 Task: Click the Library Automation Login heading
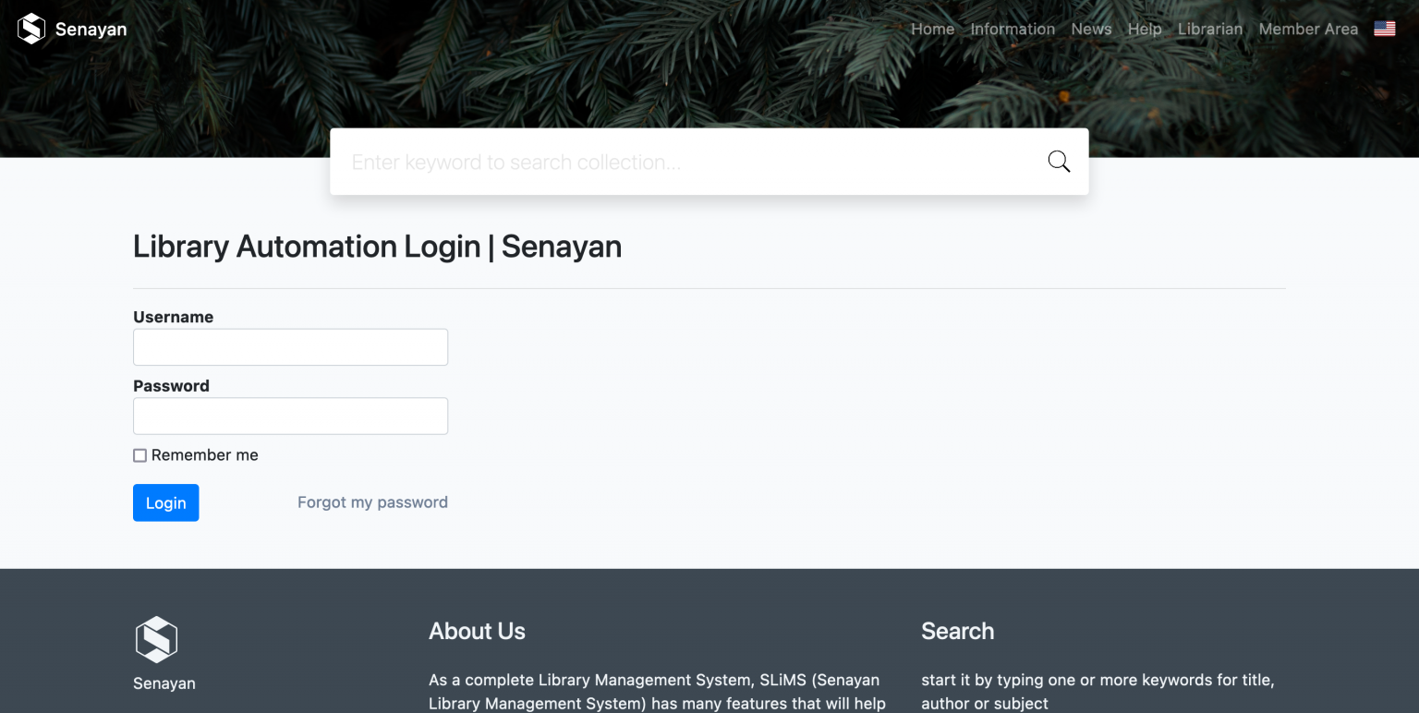[378, 247]
